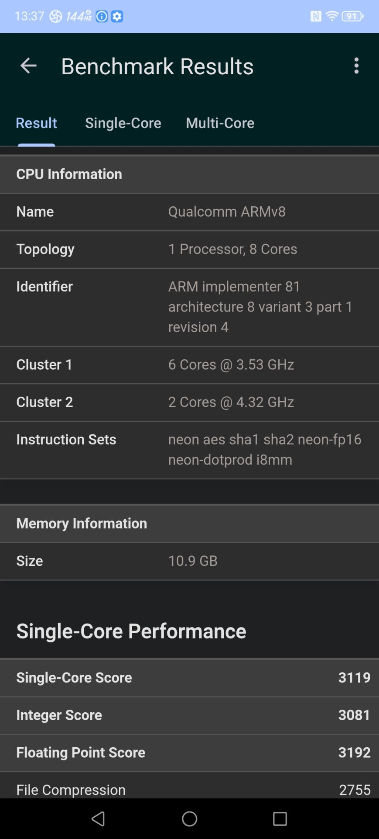Tap the settings gear notification icon
The width and height of the screenshot is (379, 839).
(117, 17)
